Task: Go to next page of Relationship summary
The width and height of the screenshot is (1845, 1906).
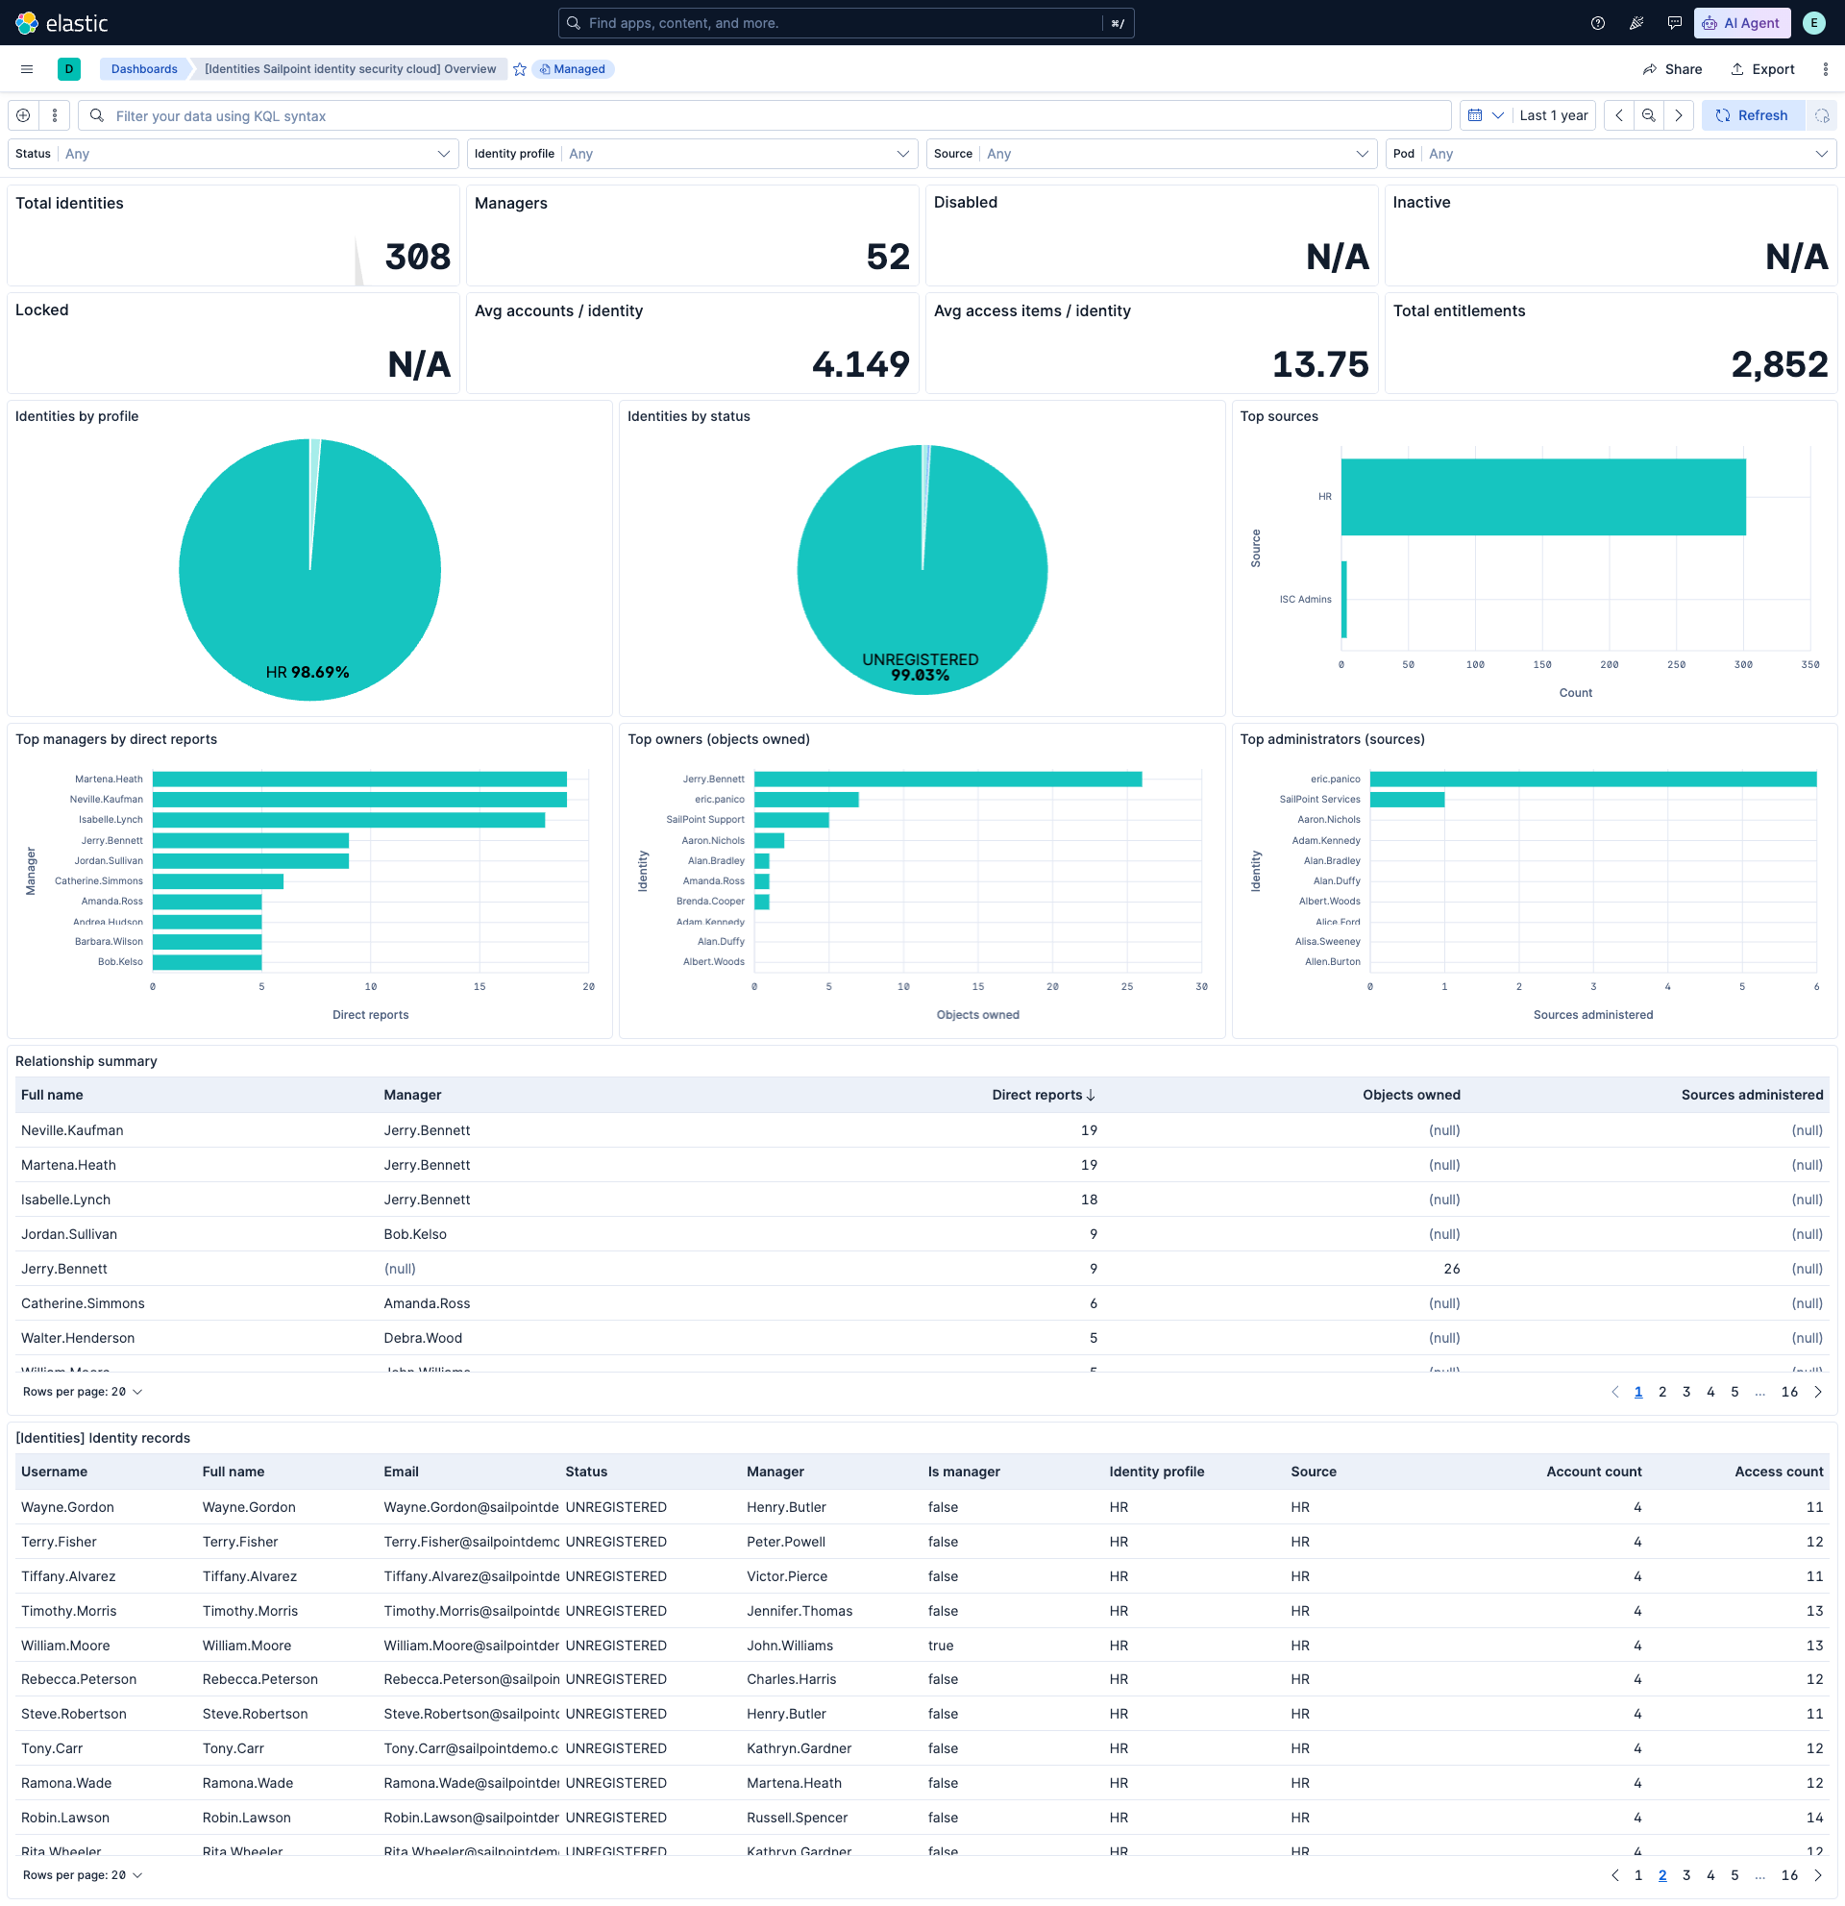Action: pos(1818,1392)
